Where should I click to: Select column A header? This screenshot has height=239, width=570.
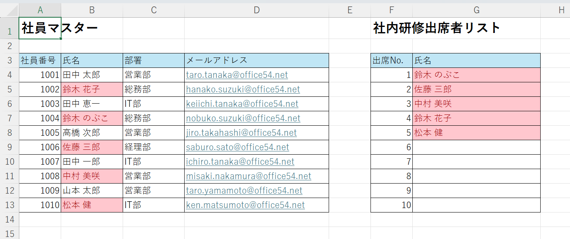pos(40,10)
